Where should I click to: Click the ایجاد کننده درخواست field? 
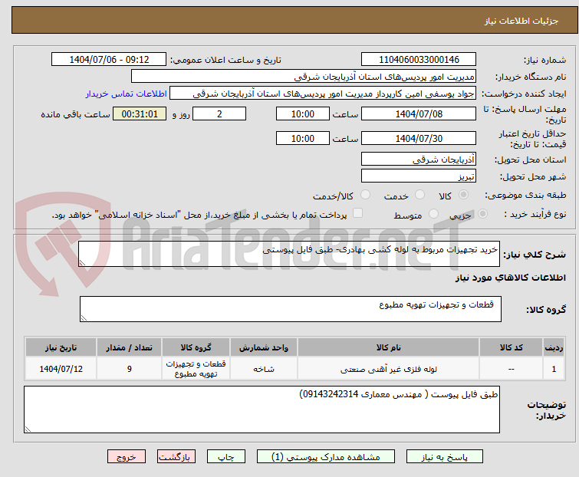click(x=323, y=94)
